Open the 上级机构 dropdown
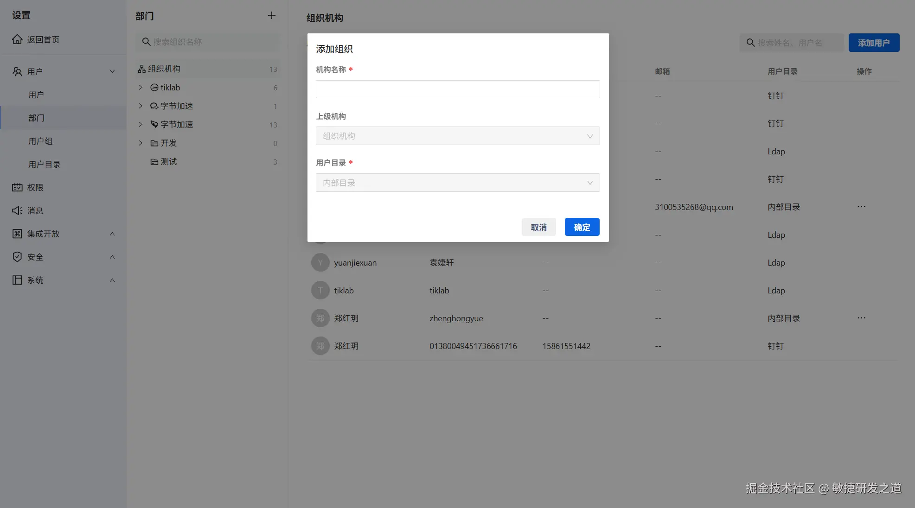 coord(457,136)
